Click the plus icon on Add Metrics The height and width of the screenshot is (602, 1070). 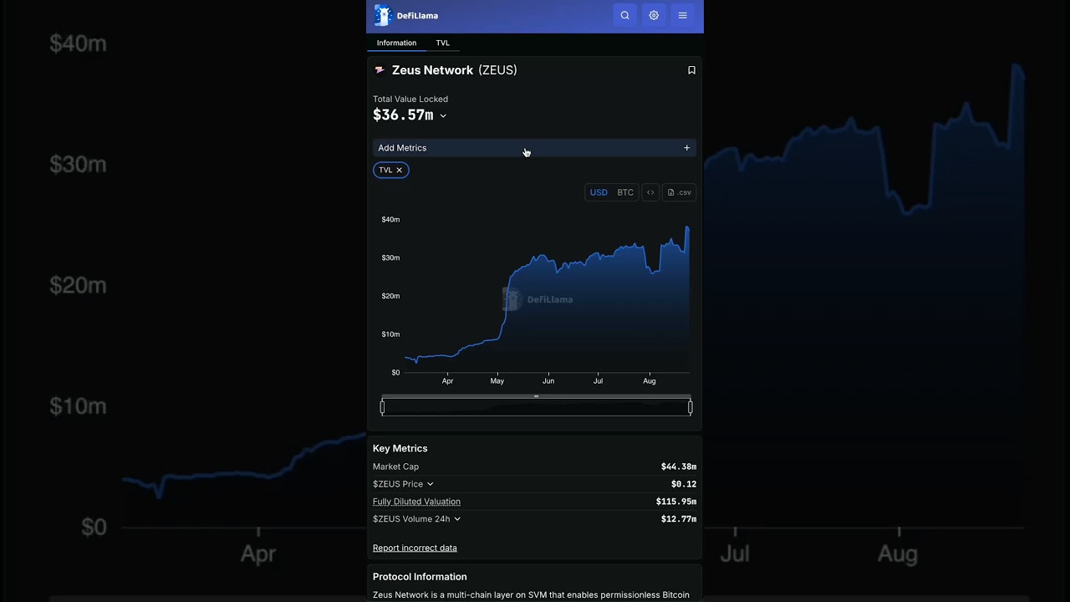[x=687, y=148]
